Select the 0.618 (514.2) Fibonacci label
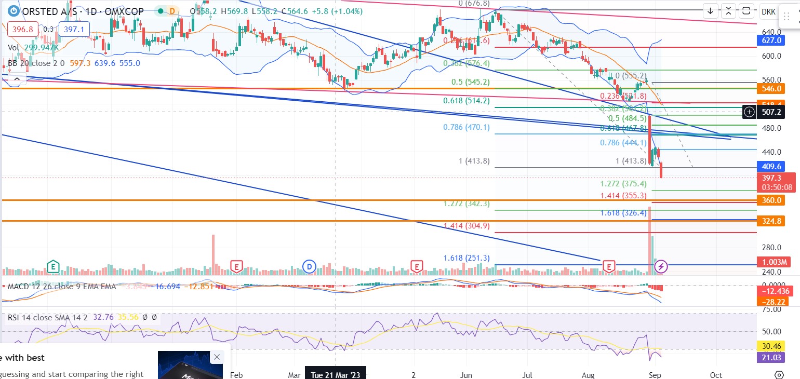Screen dimensions: 800x379 click(466, 101)
